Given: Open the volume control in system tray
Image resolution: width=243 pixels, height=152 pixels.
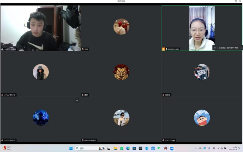Looking at the screenshot, I should coord(222,148).
